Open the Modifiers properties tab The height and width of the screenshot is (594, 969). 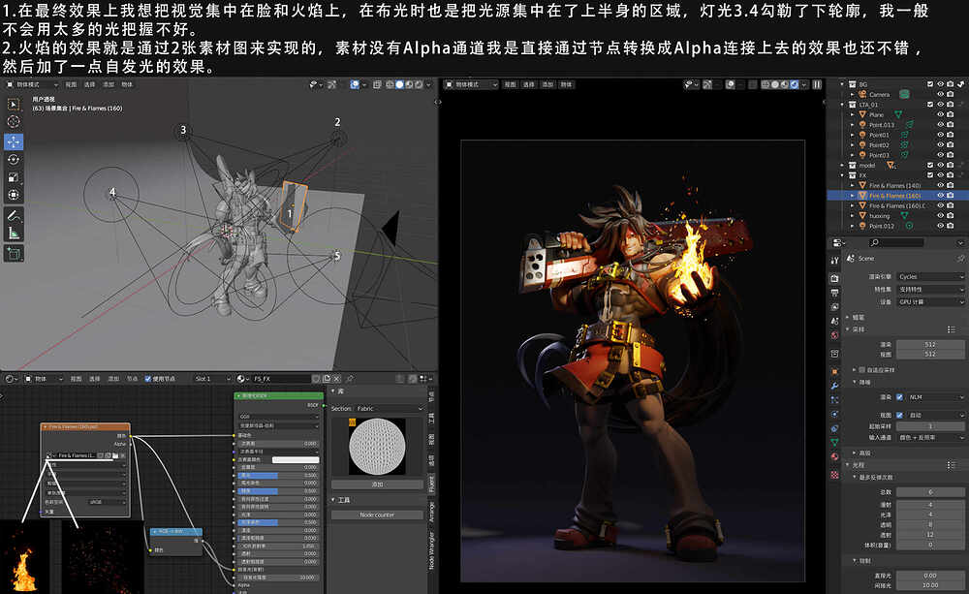835,386
